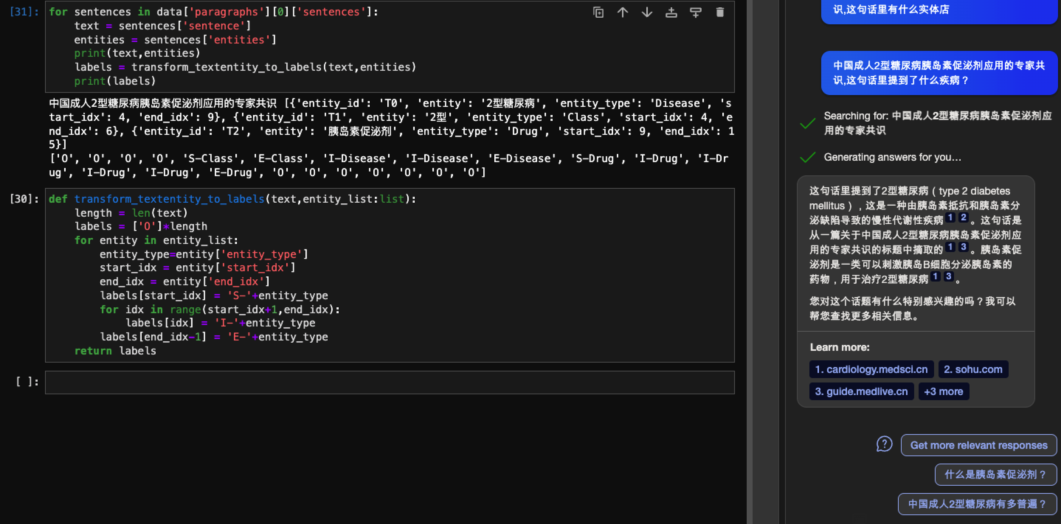Click the 'labels = ['O']*length' line

[141, 226]
